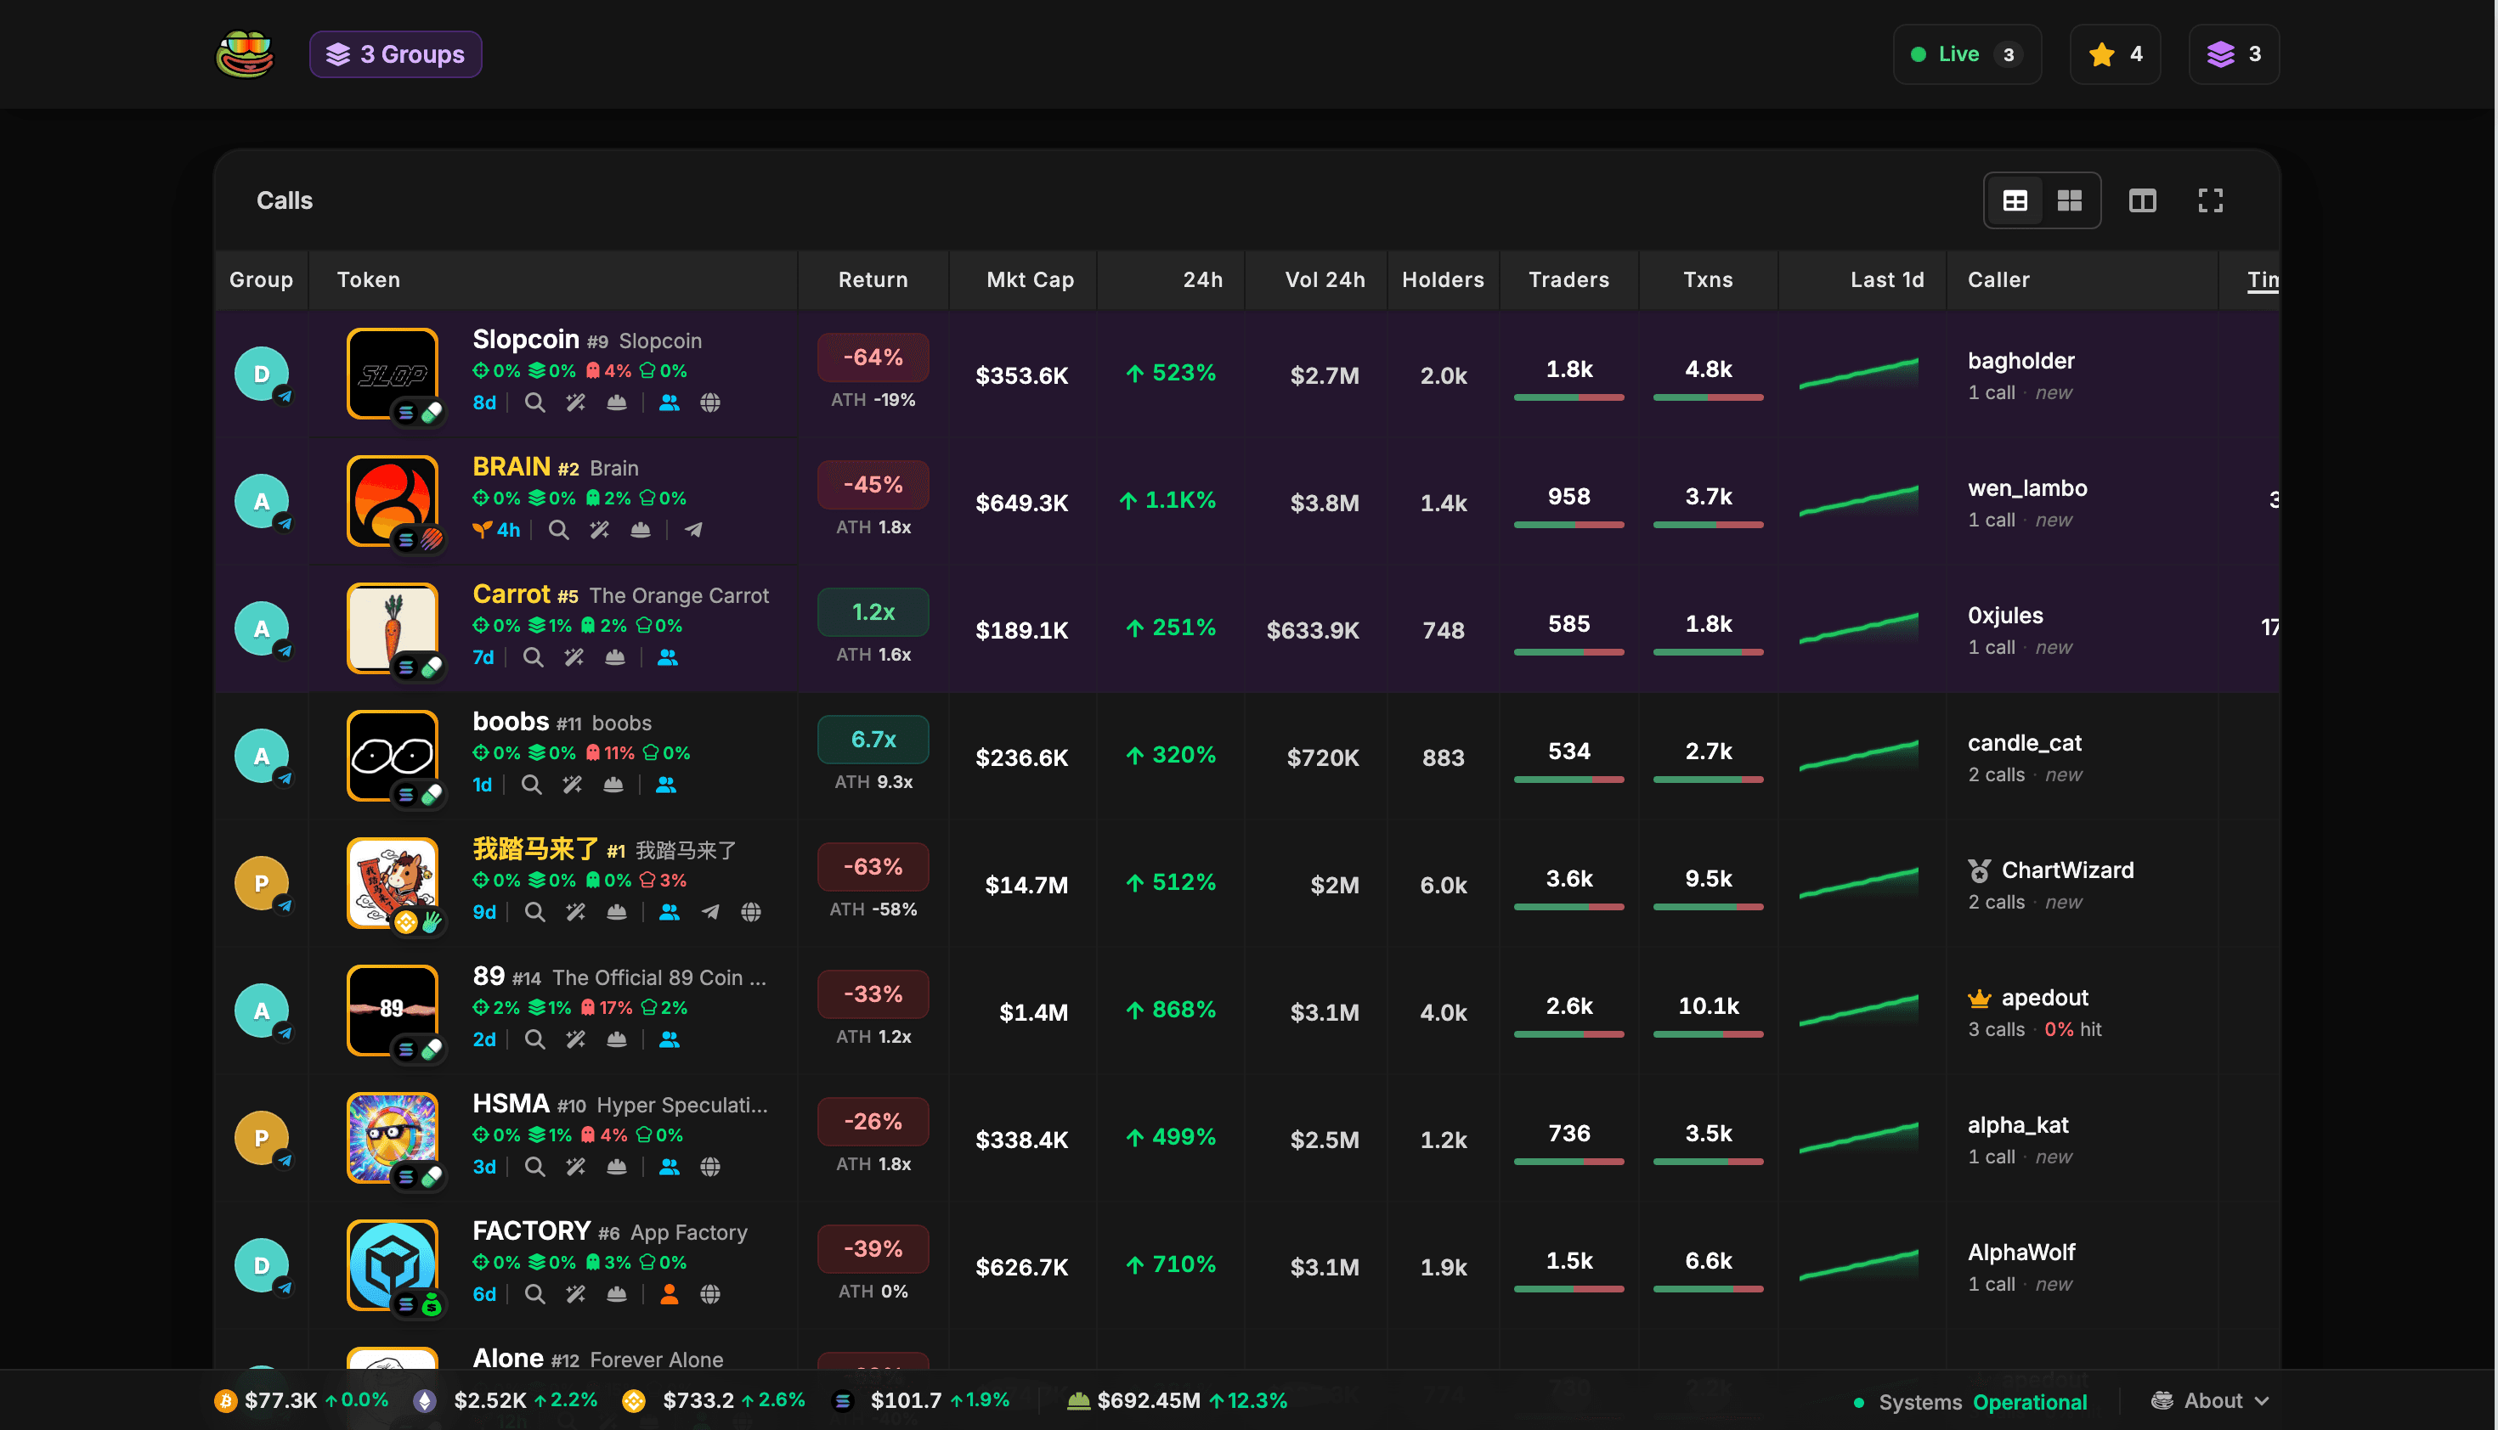Open caller ChartWizard profile
The height and width of the screenshot is (1430, 2498).
pos(2067,870)
